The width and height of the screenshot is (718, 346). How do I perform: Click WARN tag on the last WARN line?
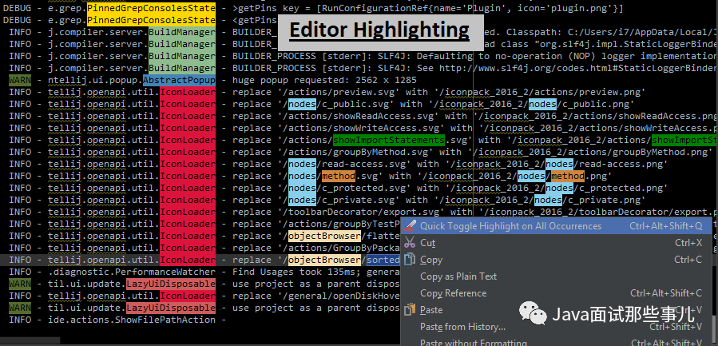(20, 308)
